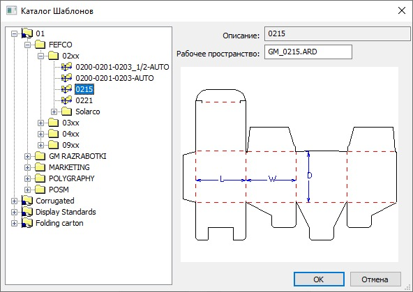Image resolution: width=413 pixels, height=292 pixels.
Task: Click the 0215 template icon
Action: pos(67,89)
